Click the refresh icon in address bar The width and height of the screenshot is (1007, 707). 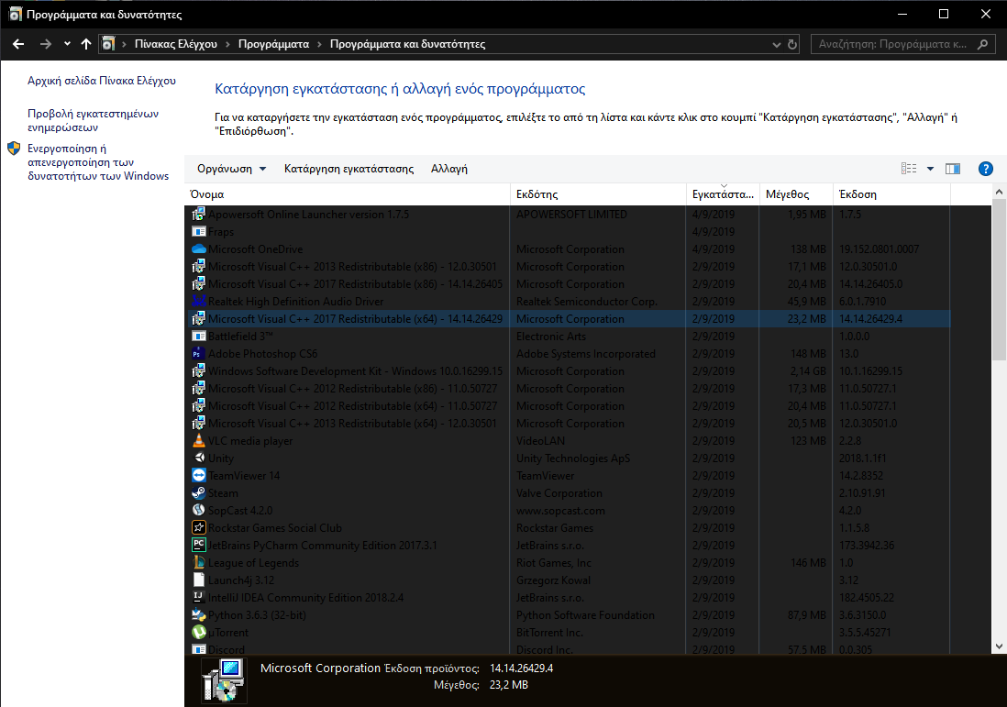coord(792,44)
